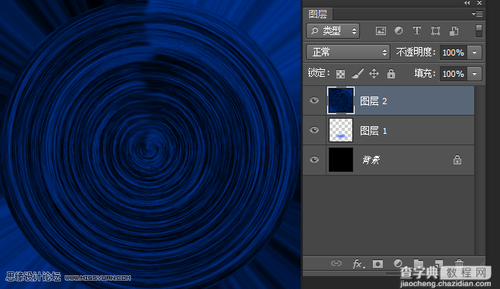Click the 锁定 label

pyautogui.click(x=319, y=73)
